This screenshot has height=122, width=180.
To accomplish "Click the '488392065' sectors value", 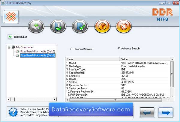I will 127,82.
